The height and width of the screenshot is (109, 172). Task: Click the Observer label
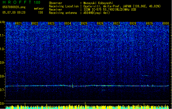(56, 3)
